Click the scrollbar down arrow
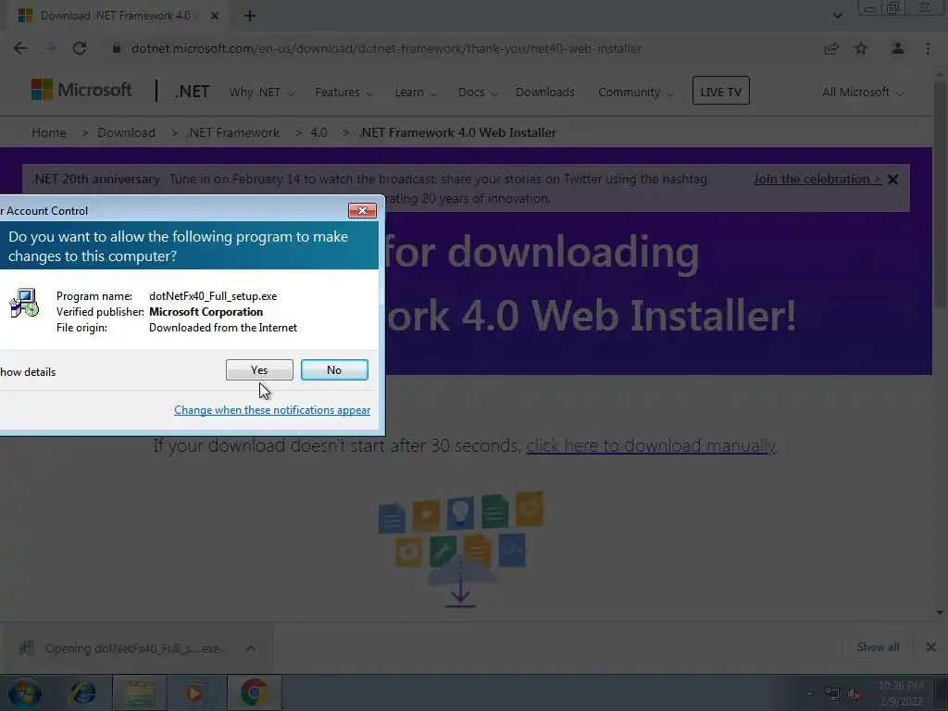This screenshot has height=711, width=948. (941, 613)
